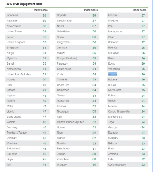Select the Uruguay row
The image size is (153, 176).
tap(77, 165)
